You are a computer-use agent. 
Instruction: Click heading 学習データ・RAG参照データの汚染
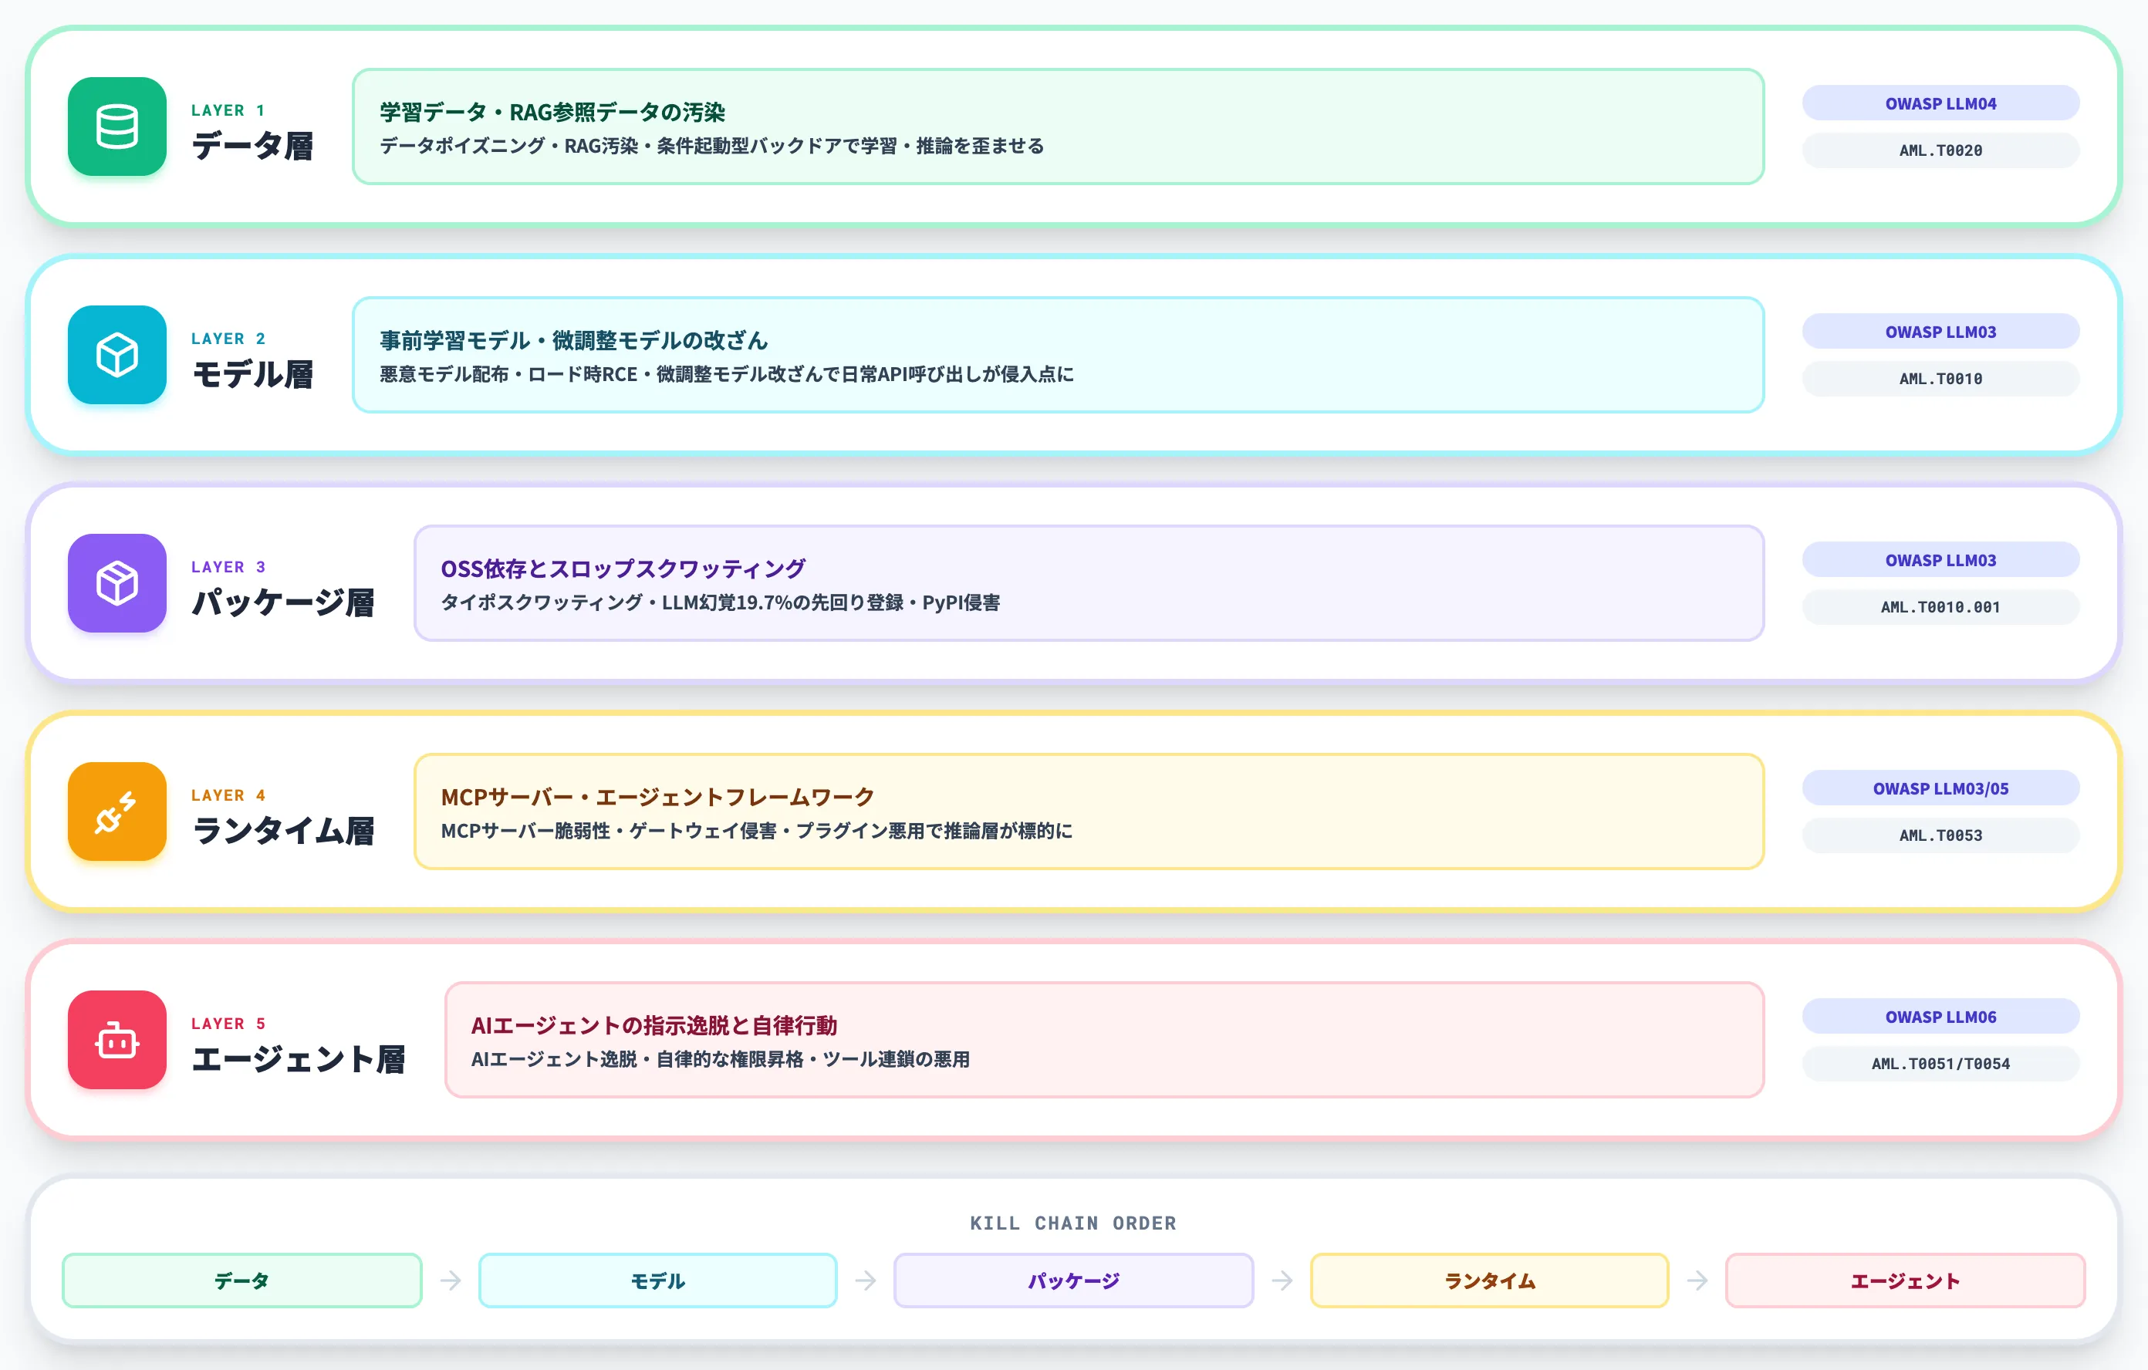tap(552, 113)
